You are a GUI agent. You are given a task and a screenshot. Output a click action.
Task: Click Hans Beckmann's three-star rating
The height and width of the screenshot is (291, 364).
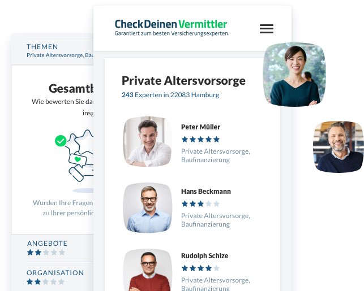pyautogui.click(x=200, y=204)
